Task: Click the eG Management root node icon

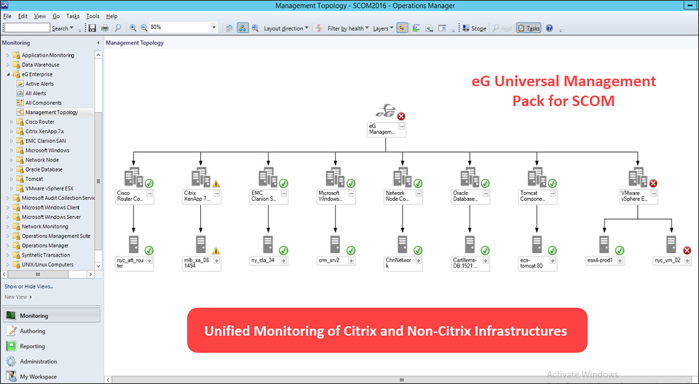Action: coord(386,112)
